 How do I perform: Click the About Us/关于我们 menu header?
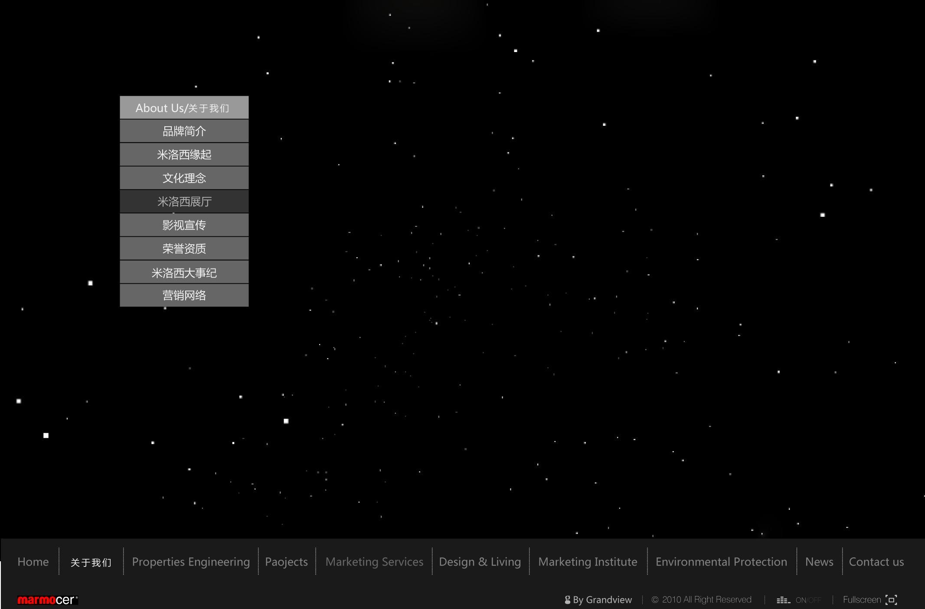click(x=184, y=108)
